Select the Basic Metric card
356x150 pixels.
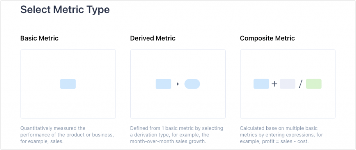tap(68, 84)
